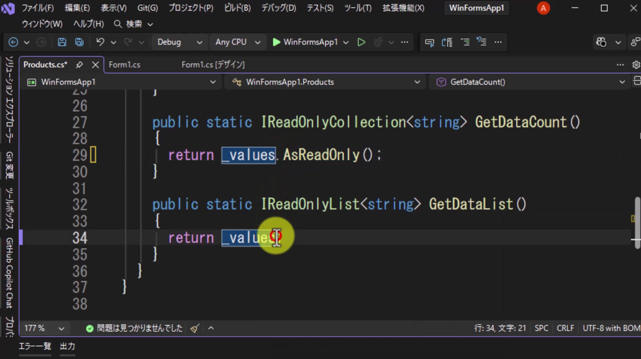The height and width of the screenshot is (359, 641).
Task: Click the uncomment selected lines icon
Action: 481,42
